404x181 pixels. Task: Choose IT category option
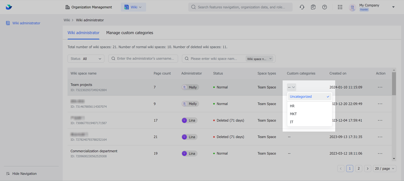310,122
